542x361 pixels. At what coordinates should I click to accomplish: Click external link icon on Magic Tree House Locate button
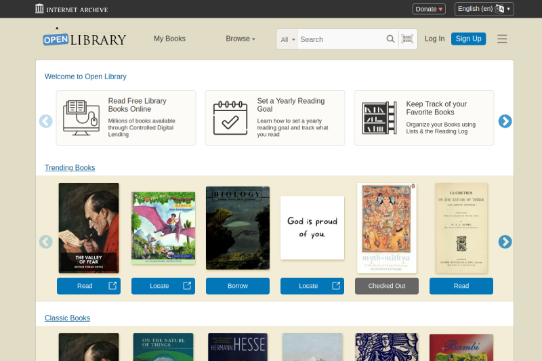click(x=187, y=286)
